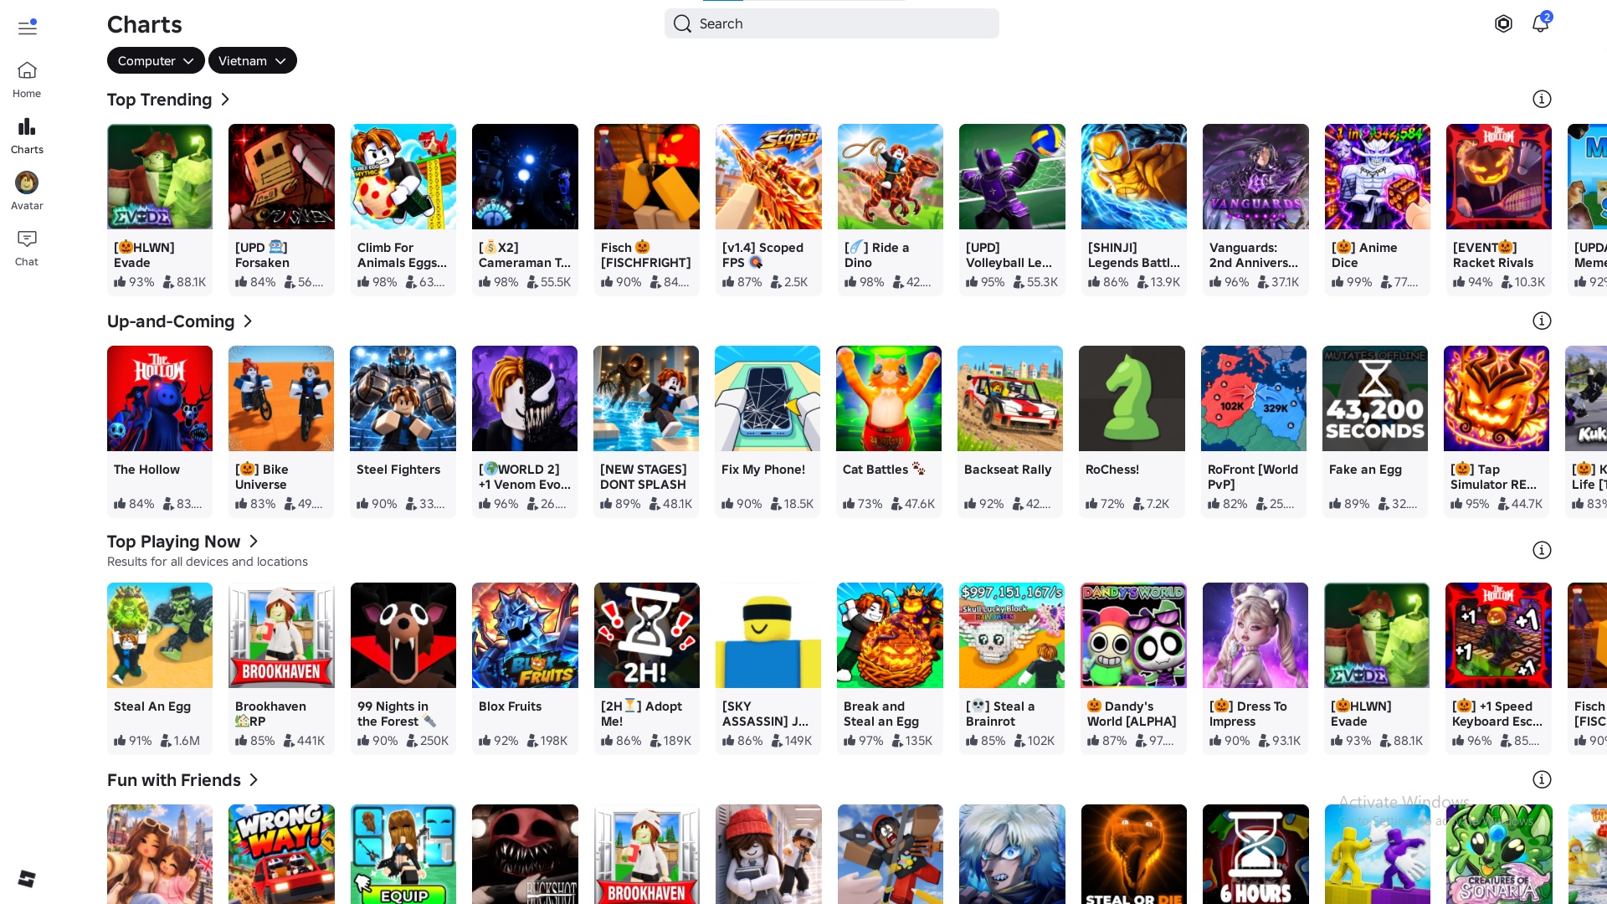Viewport: 1607px width, 904px height.
Task: Open the hamburger menu icon
Action: (x=28, y=27)
